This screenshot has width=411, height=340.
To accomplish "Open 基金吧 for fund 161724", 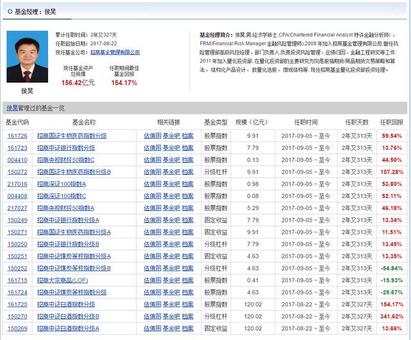I will click(171, 293).
